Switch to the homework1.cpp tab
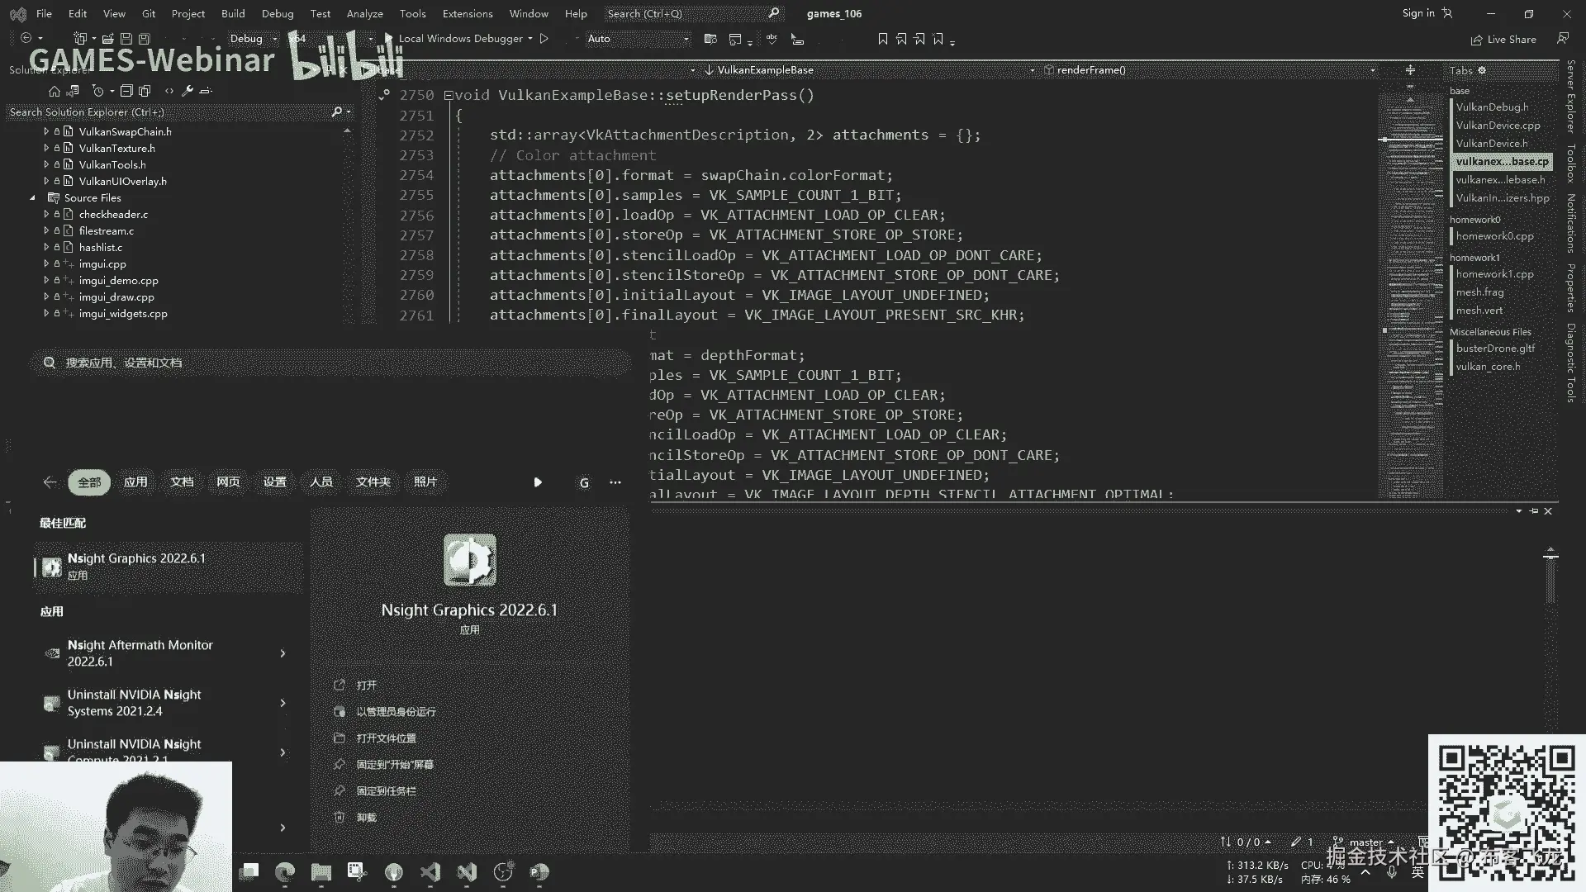The width and height of the screenshot is (1586, 892). tap(1493, 274)
